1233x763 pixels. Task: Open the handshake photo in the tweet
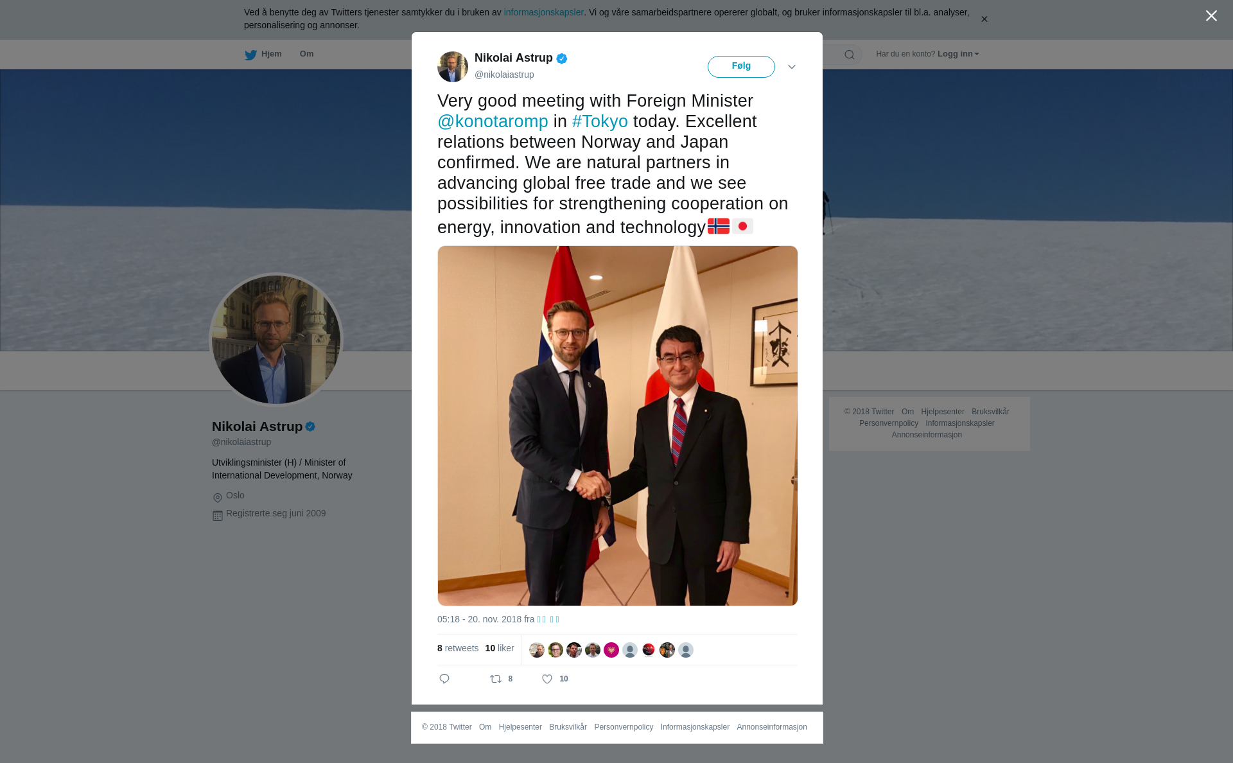click(618, 426)
